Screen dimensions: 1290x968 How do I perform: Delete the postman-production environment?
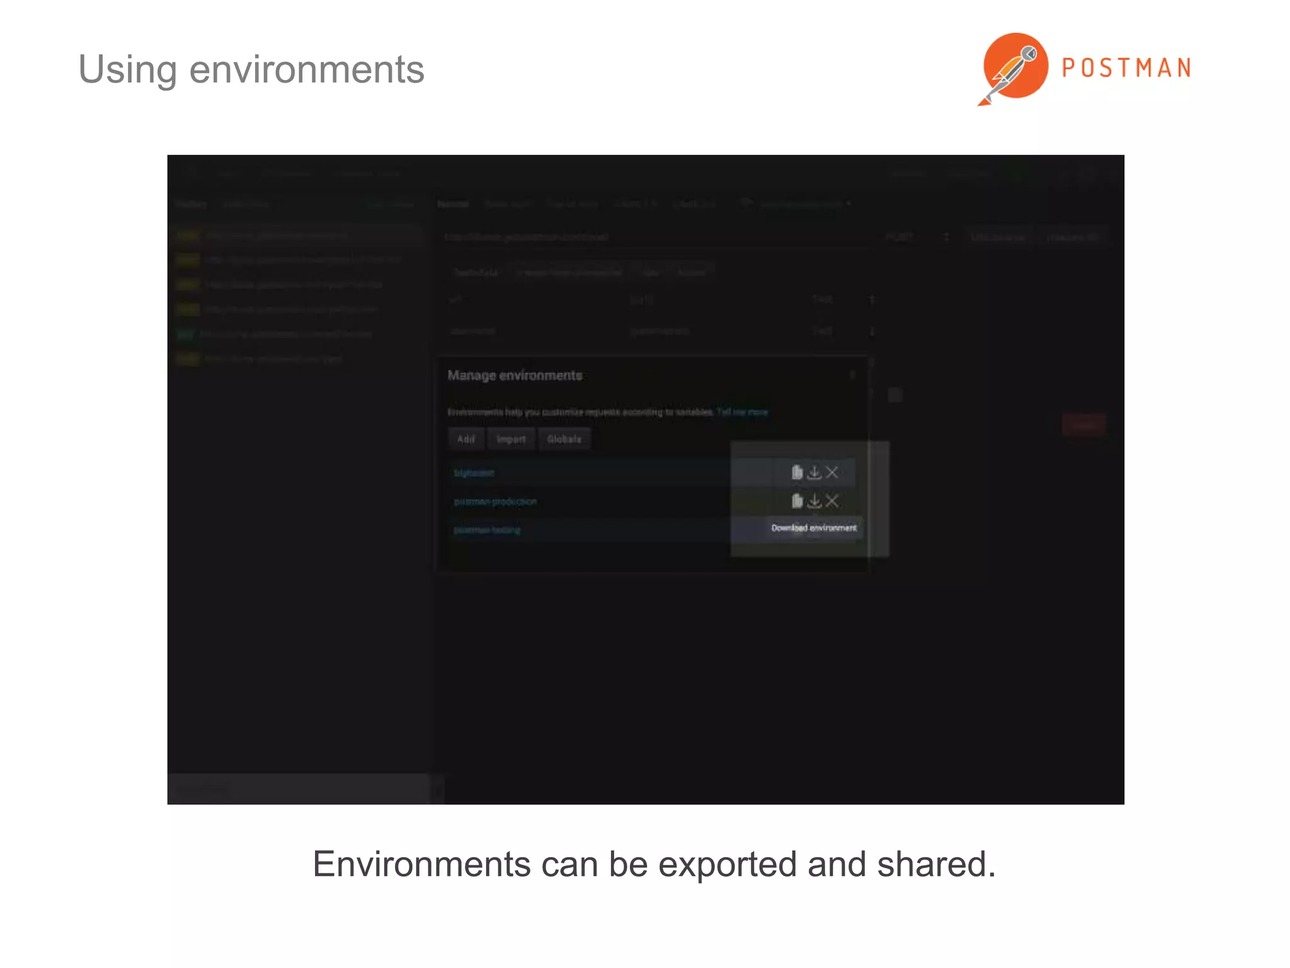pos(832,501)
